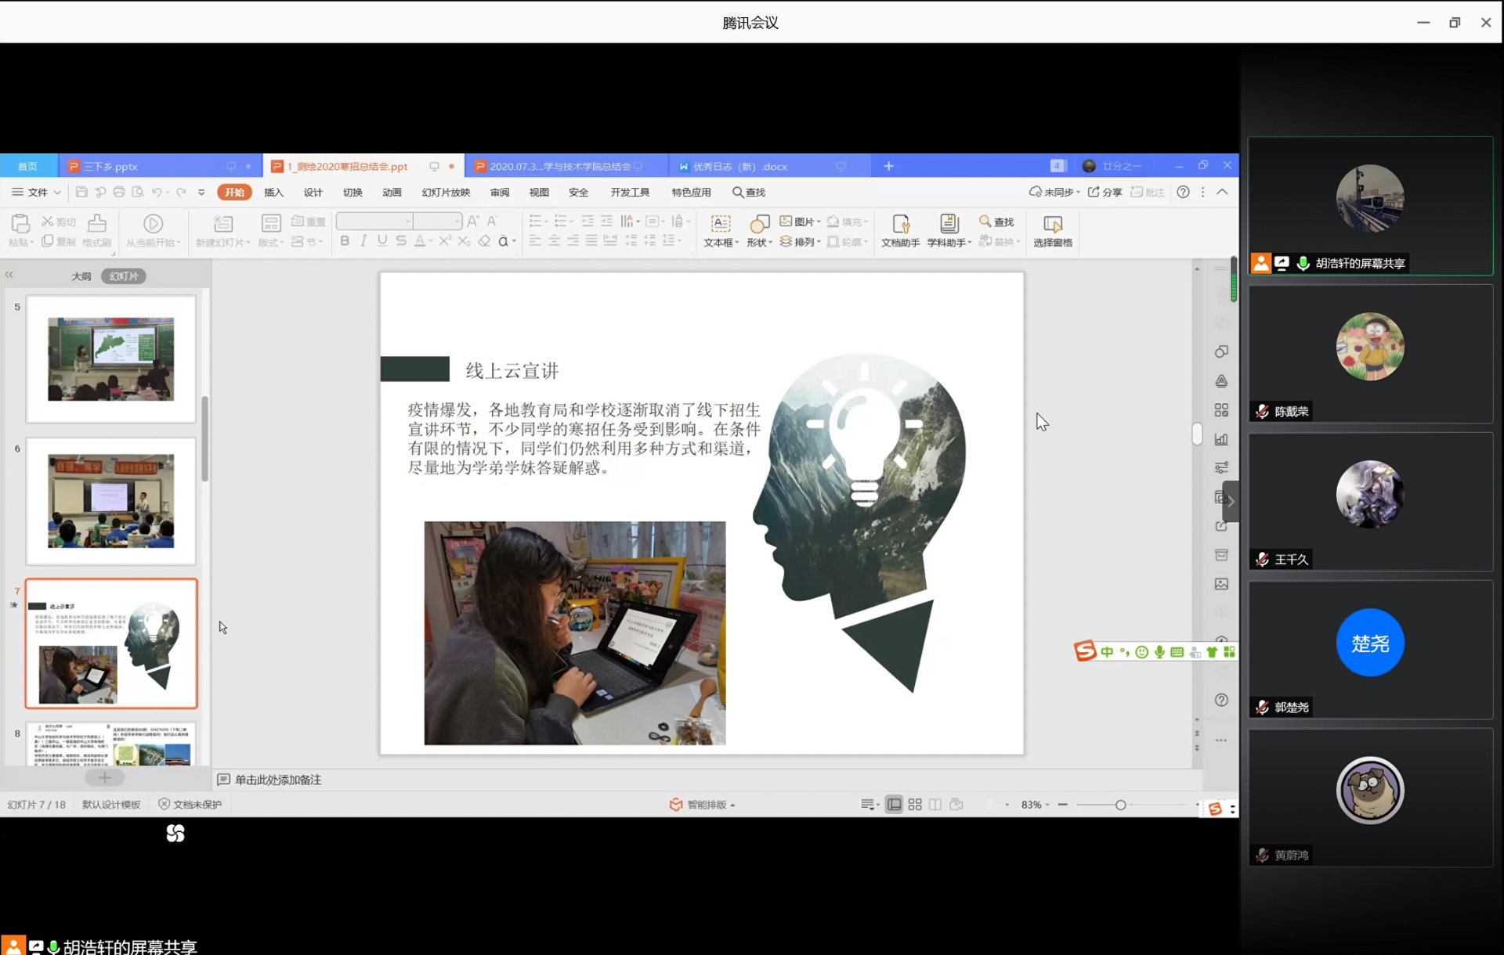This screenshot has height=955, width=1504.
Task: Click to add notes (单击此处添加备注)
Action: (277, 780)
